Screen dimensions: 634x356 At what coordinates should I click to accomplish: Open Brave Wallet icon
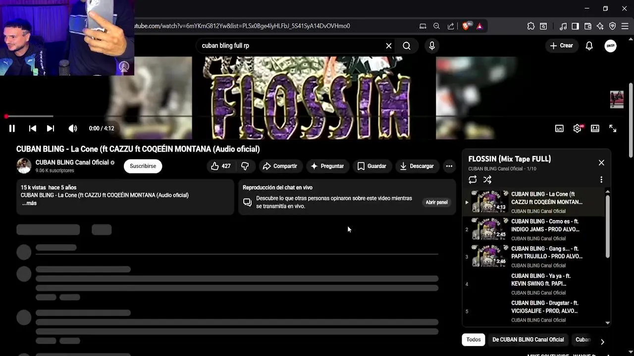click(588, 26)
